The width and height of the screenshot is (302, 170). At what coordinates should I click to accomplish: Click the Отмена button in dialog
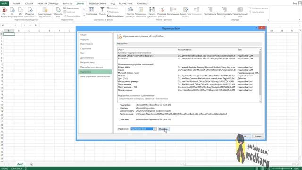tap(258, 136)
